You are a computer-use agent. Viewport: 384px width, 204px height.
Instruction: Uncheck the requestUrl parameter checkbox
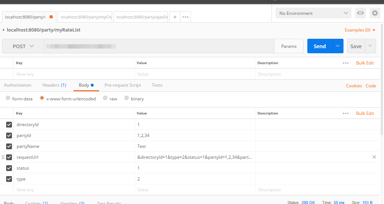(x=9, y=157)
